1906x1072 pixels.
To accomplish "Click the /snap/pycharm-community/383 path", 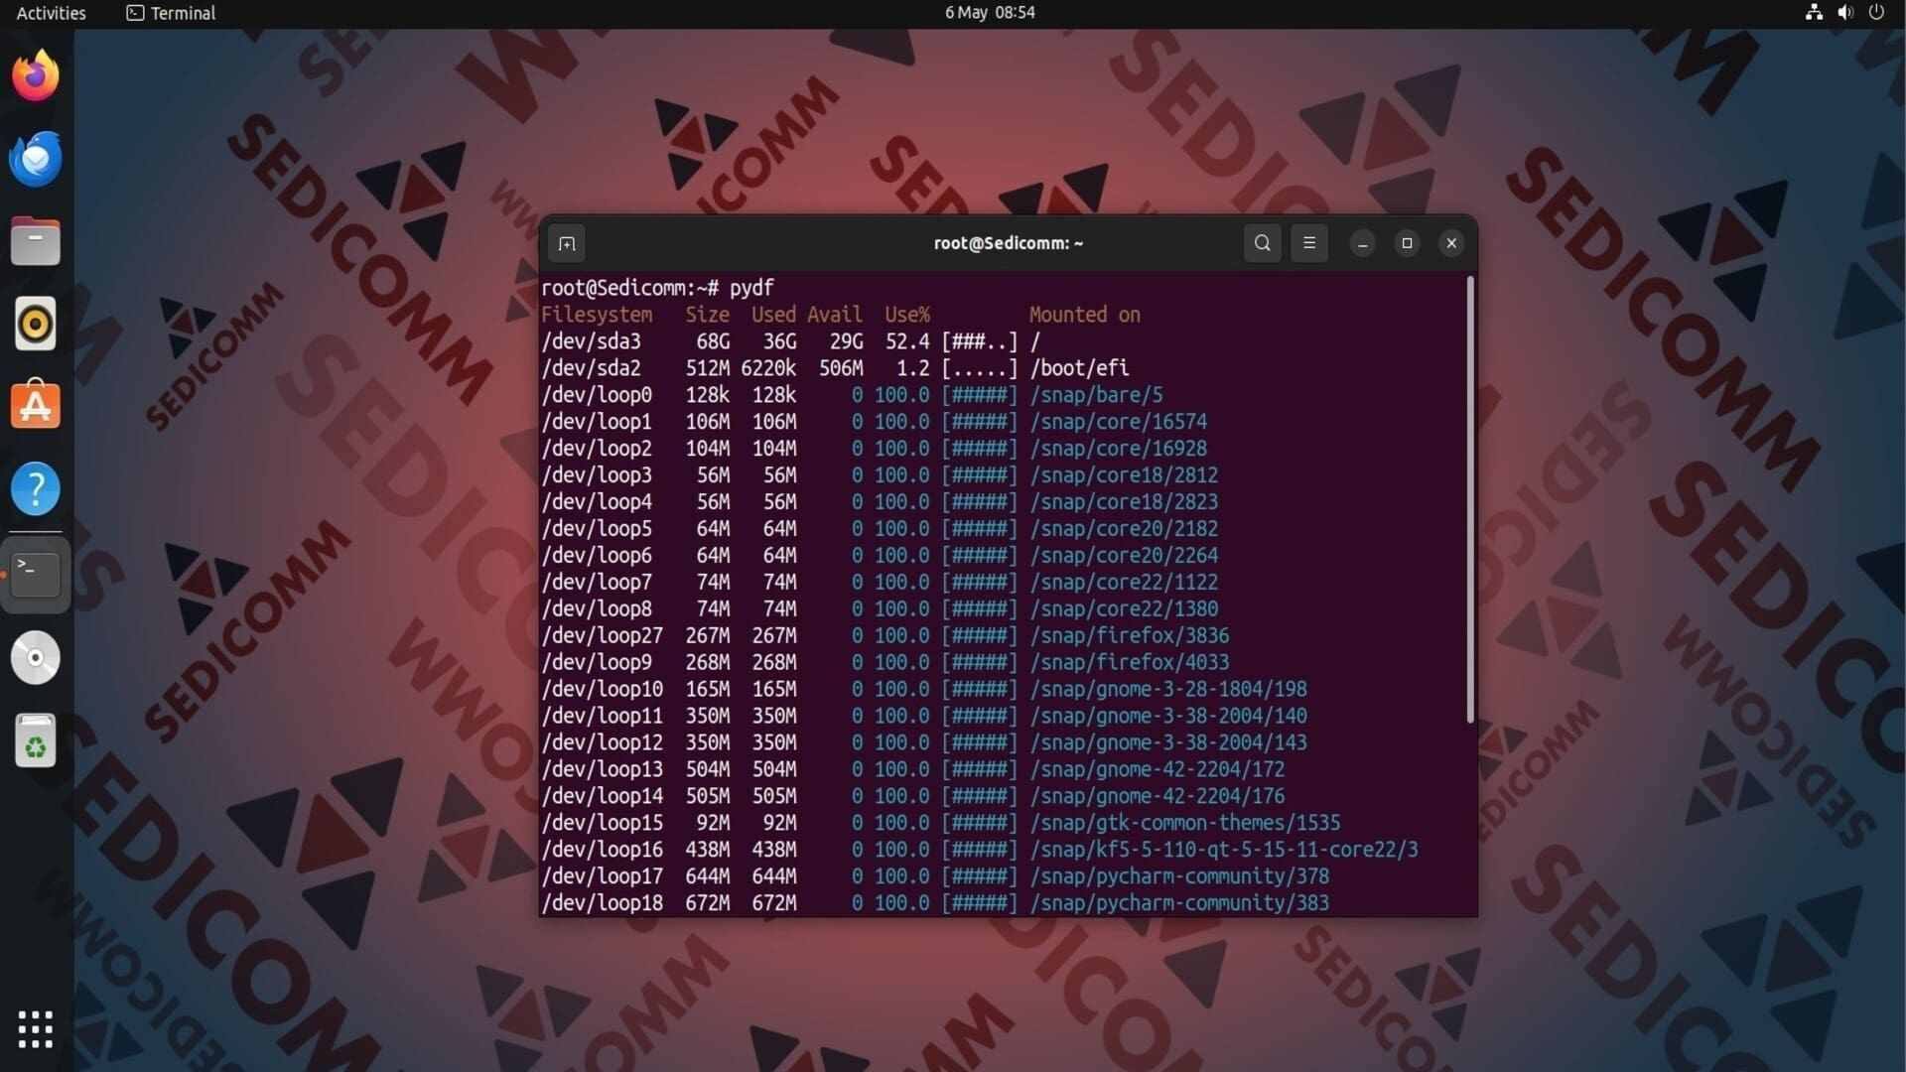I will pyautogui.click(x=1179, y=903).
